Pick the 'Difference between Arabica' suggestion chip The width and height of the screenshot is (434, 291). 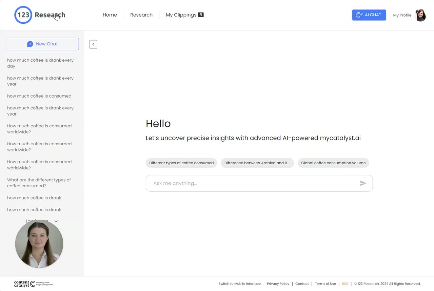[257, 163]
